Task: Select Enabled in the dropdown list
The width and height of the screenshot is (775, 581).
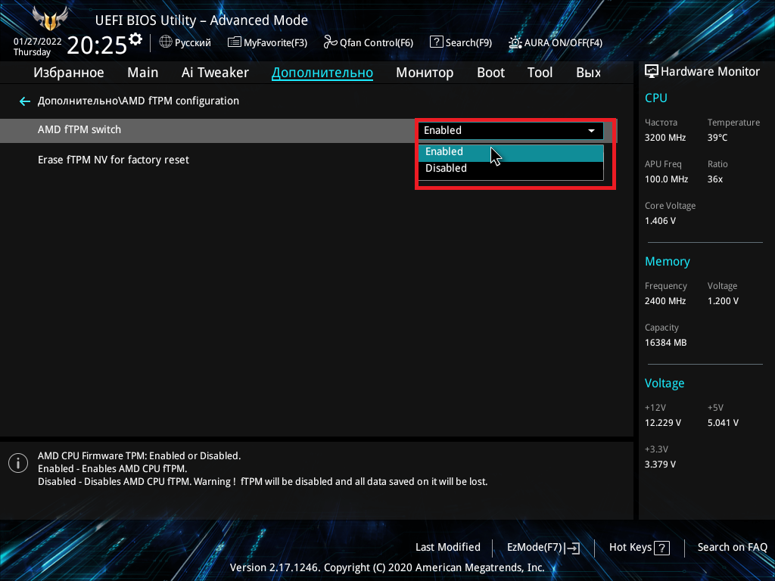Action: [x=511, y=152]
